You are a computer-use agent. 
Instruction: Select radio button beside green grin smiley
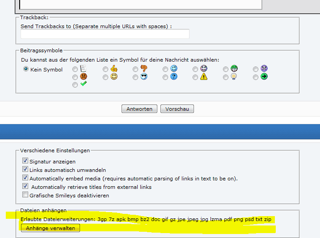226,69
